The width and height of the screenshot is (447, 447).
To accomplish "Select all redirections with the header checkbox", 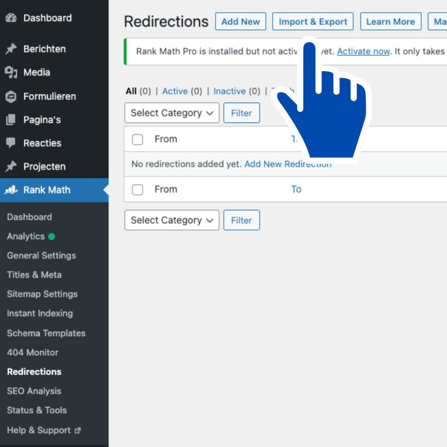I will point(138,139).
